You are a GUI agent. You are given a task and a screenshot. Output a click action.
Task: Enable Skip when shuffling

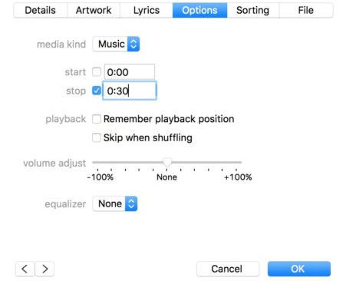[x=97, y=137]
